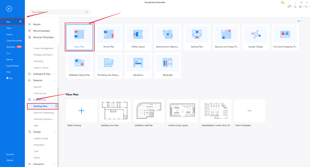The width and height of the screenshot is (310, 167).
Task: Open the Home Plan diagram type
Action: click(x=109, y=37)
